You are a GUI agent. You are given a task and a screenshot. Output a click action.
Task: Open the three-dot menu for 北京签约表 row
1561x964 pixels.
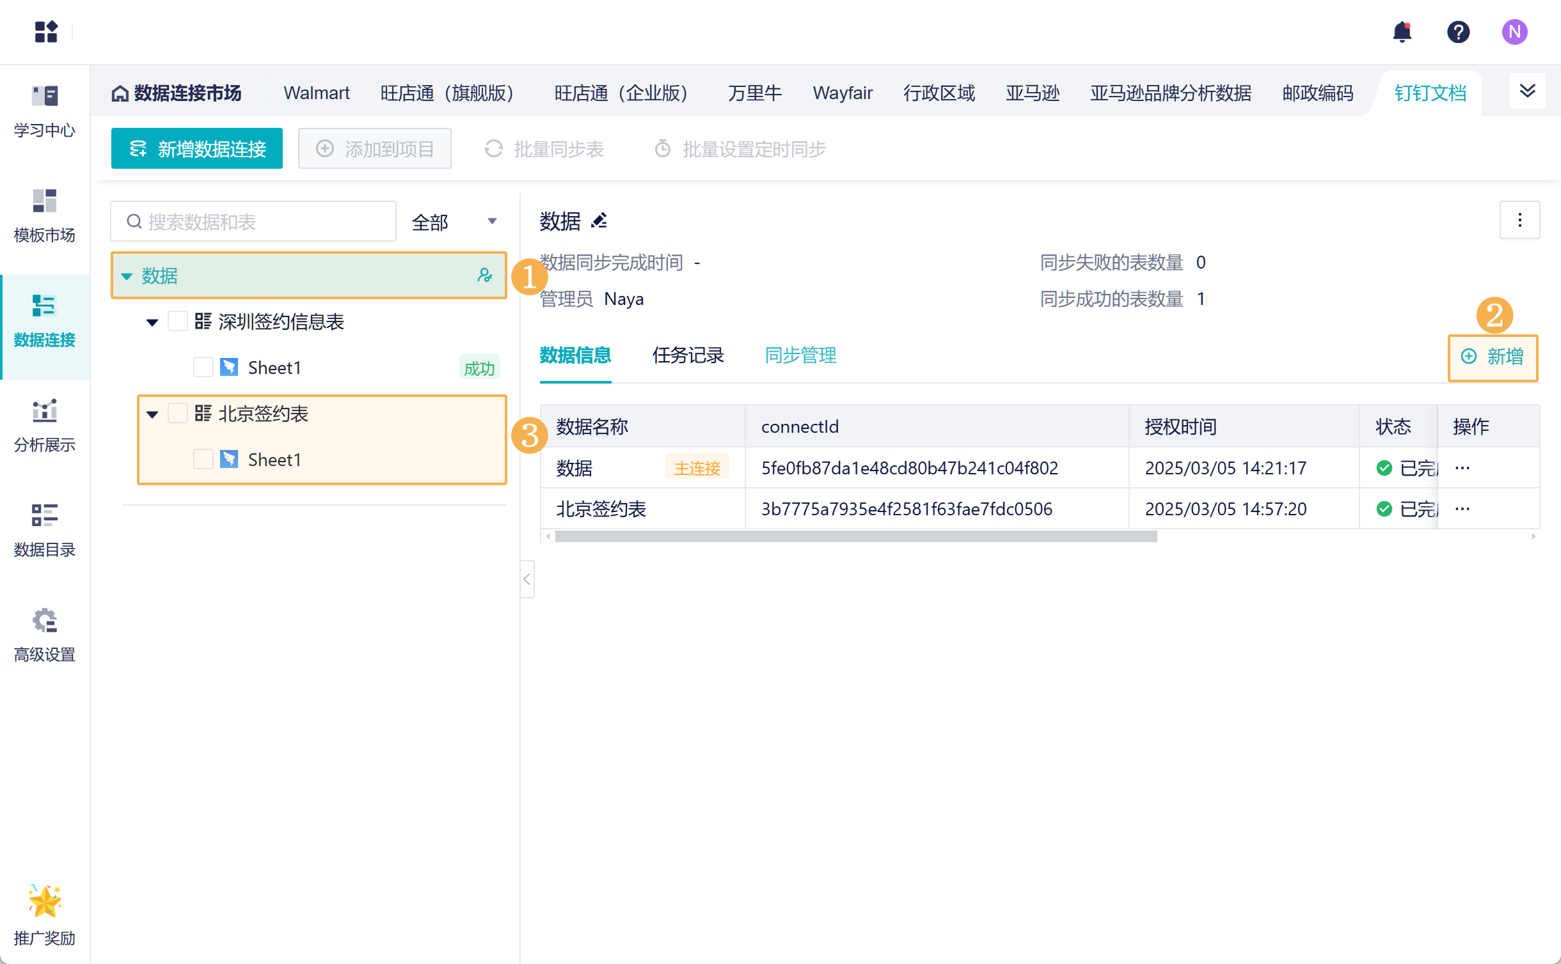coord(1462,509)
